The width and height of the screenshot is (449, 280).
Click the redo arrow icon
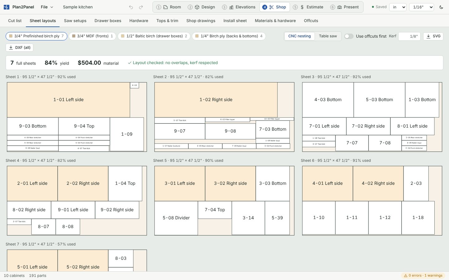tap(141, 7)
